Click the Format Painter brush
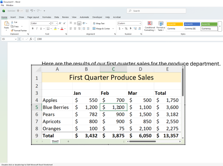Image resolution: width=223 pixels, height=166 pixels. pyautogui.click(x=12, y=31)
